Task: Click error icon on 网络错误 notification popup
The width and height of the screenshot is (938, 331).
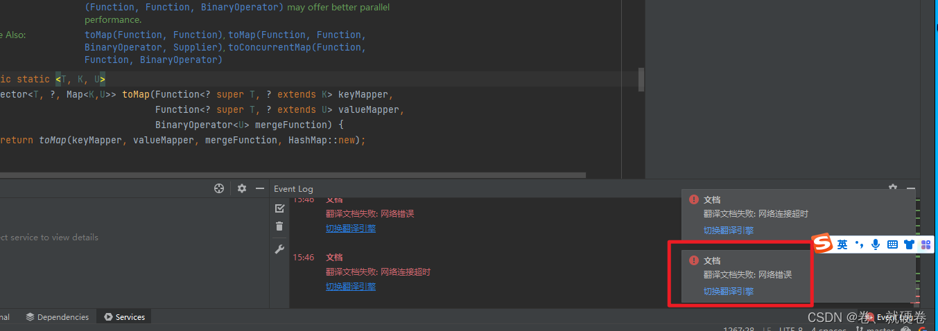Action: [693, 260]
